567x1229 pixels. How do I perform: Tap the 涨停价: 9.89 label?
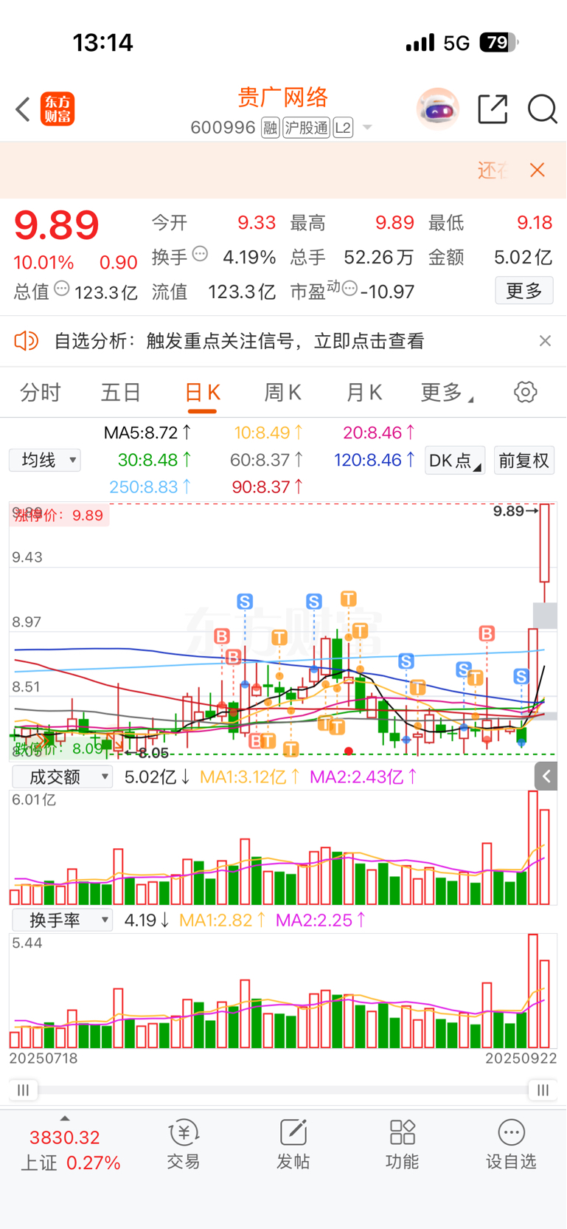[60, 515]
